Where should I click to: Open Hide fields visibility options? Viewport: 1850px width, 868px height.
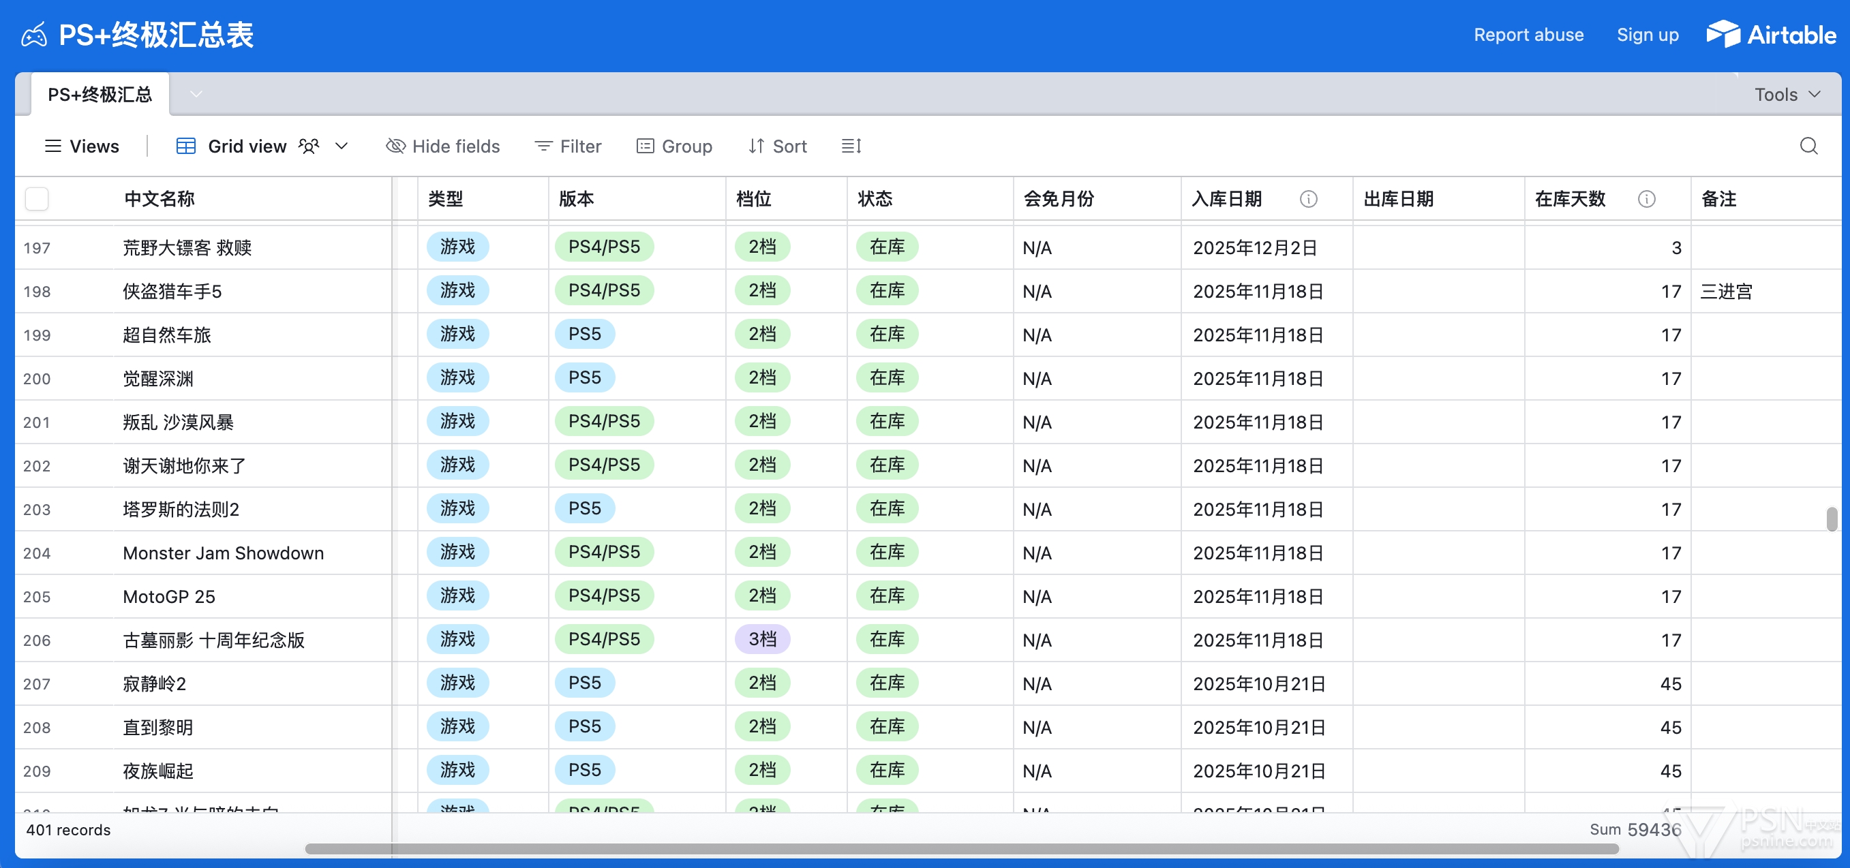pyautogui.click(x=442, y=146)
